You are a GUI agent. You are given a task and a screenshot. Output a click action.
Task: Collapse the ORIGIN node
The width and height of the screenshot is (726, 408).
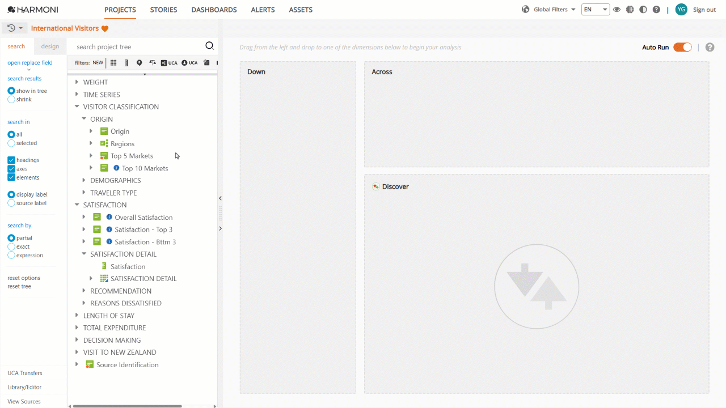tap(84, 119)
